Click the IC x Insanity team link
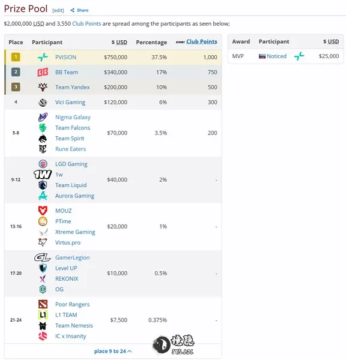 pyautogui.click(x=70, y=336)
